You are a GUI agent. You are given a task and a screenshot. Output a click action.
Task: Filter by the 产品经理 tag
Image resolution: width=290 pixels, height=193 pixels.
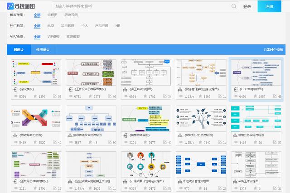pos(101,26)
